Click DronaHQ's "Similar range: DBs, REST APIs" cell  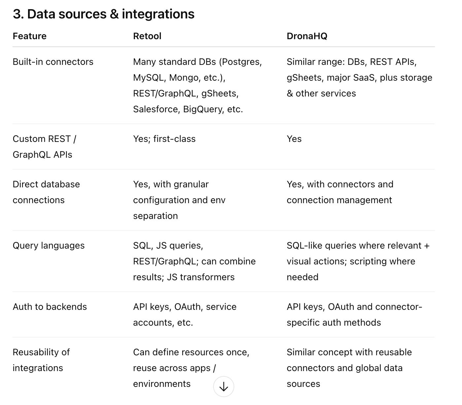[359, 77]
